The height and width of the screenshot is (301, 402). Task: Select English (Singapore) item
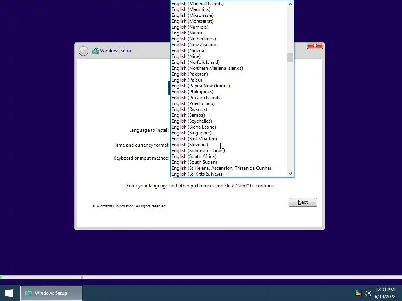coord(229,133)
